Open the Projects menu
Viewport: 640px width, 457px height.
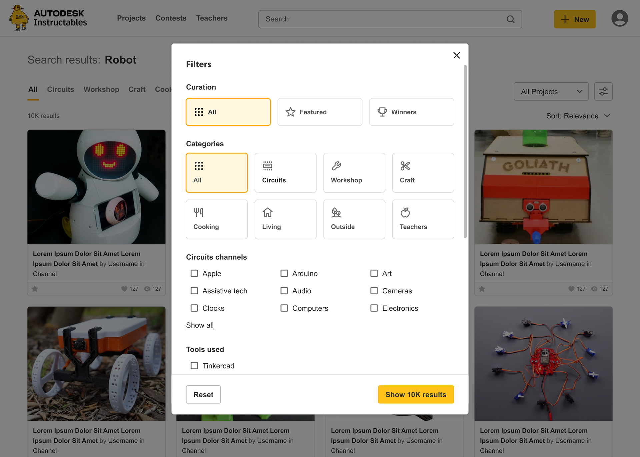(x=131, y=18)
